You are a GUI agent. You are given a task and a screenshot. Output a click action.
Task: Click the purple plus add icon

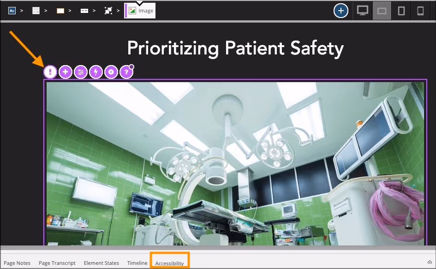[66, 72]
